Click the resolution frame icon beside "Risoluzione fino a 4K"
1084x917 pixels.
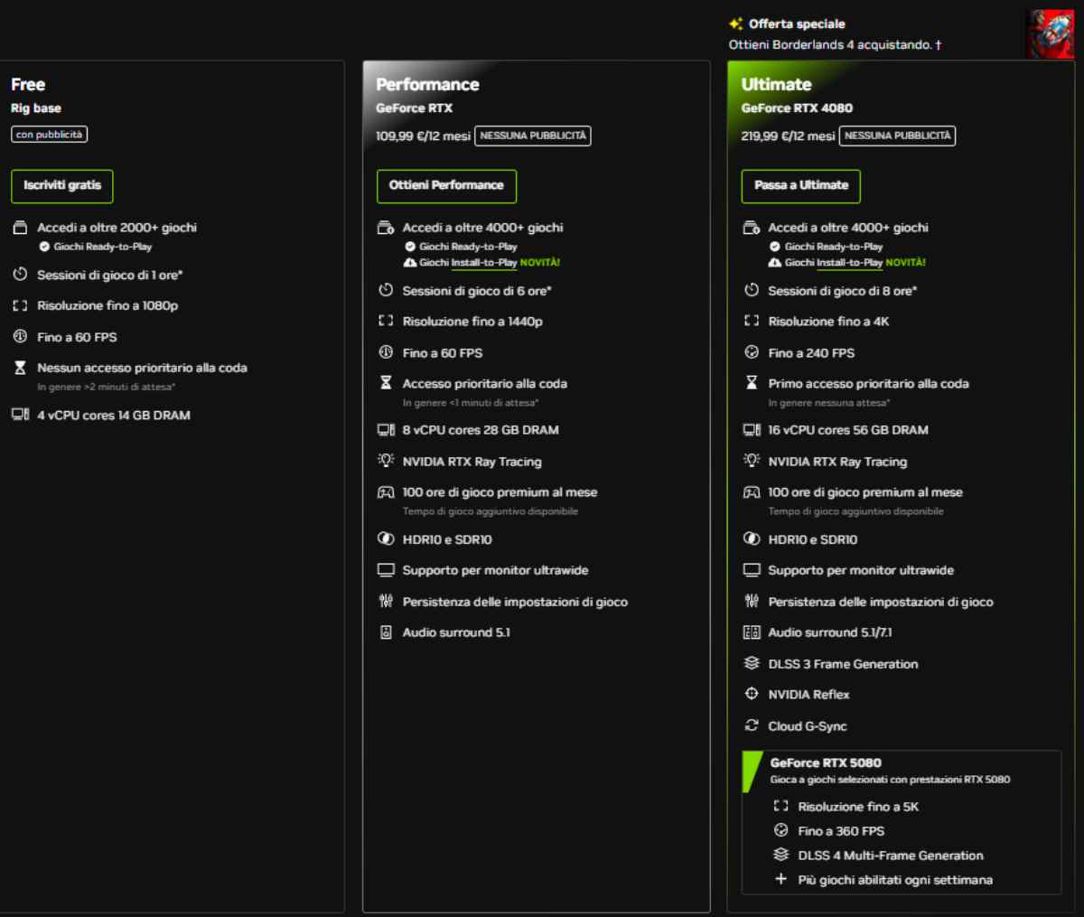coord(752,321)
